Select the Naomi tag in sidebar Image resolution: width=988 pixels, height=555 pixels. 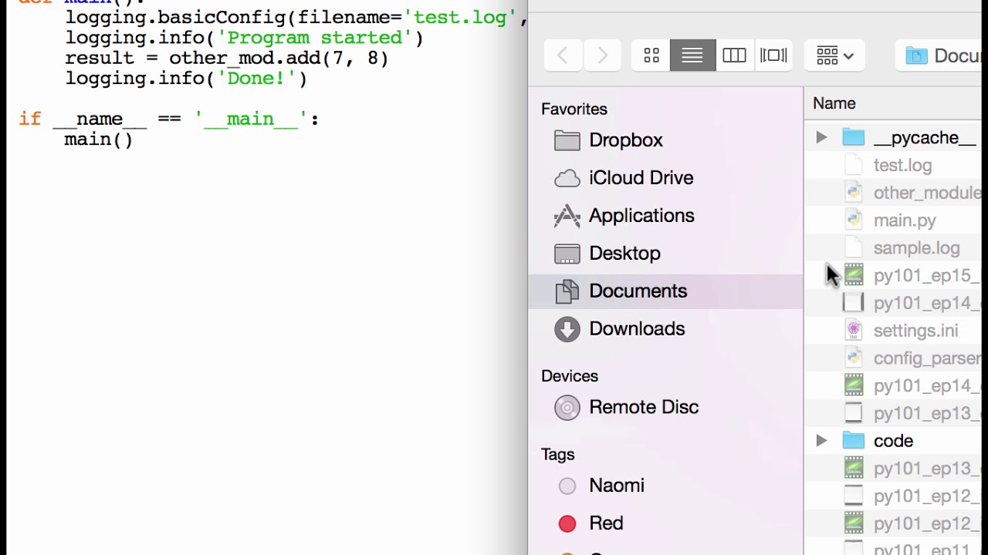615,486
